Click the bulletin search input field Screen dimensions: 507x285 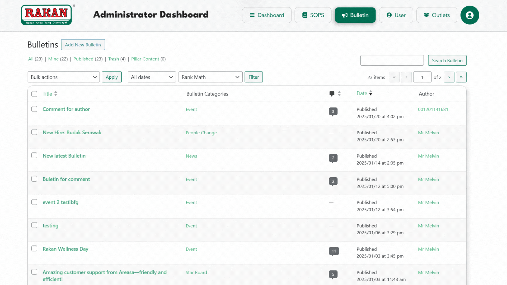(392, 60)
